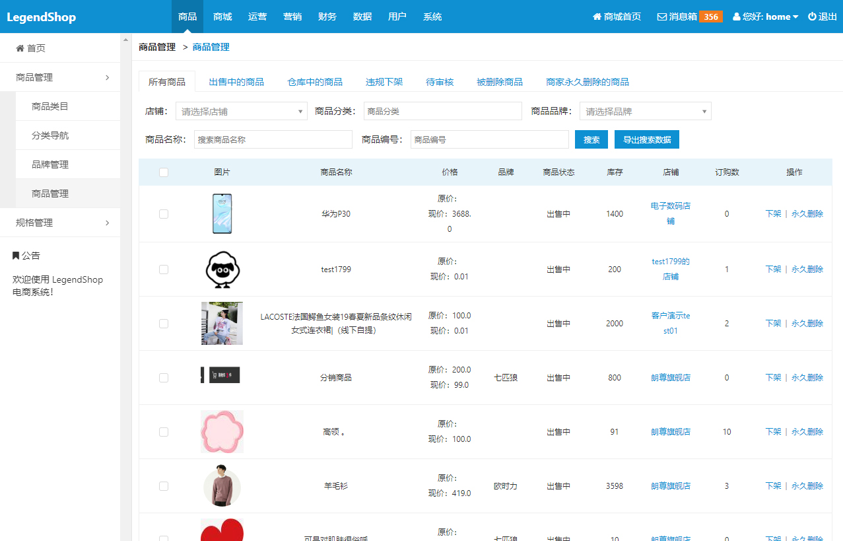Tick the checkbox for LACOSTE dress row
Screen dimensions: 843x541
[x=164, y=324]
